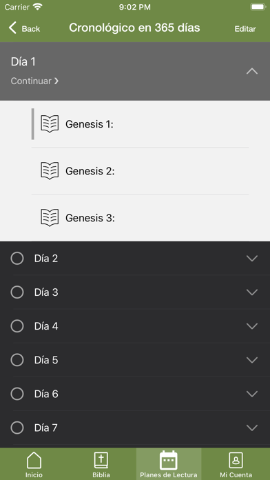Expand the Día 3 chevron
Image resolution: width=270 pixels, height=480 pixels.
pos(252,292)
